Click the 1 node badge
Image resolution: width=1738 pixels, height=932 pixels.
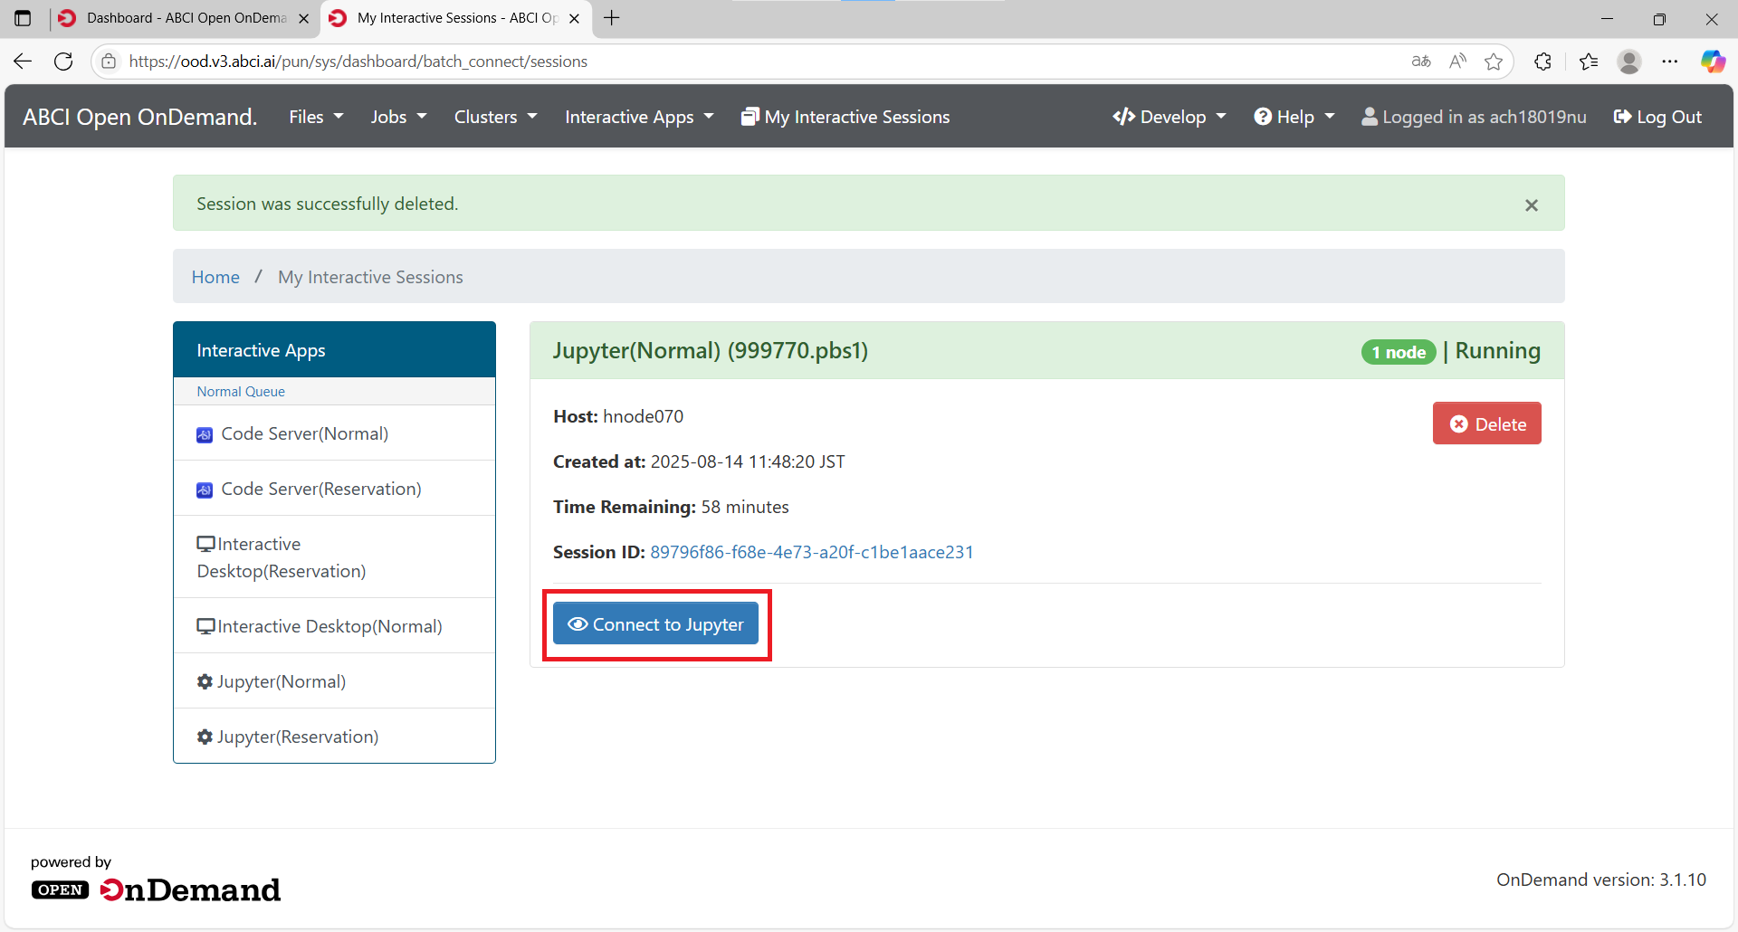click(x=1399, y=352)
